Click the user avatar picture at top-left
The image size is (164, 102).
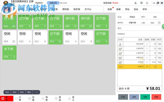click(x=6, y=3)
